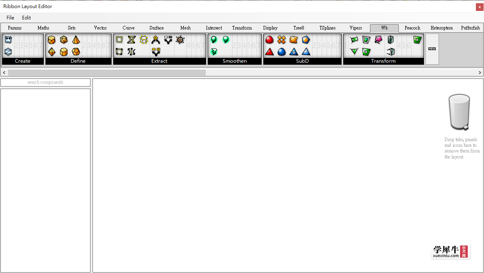Image resolution: width=484 pixels, height=273 pixels.
Task: Select the yellow dotted-circle icon in Extract
Action: pyautogui.click(x=144, y=40)
